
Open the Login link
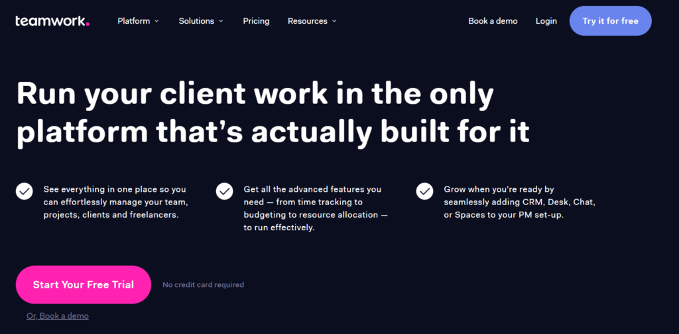pyautogui.click(x=546, y=21)
